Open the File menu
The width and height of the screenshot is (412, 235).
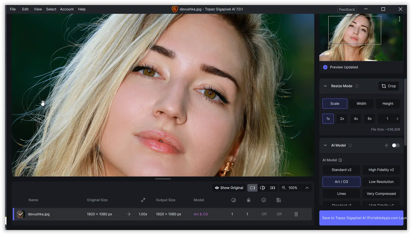pos(13,9)
